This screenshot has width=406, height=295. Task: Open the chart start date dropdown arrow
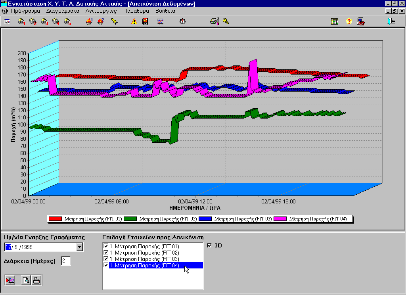tap(80, 247)
